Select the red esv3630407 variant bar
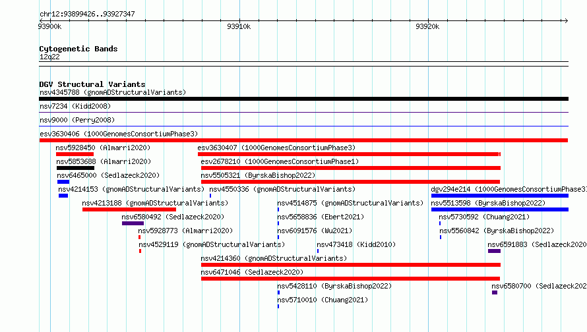The image size is (587, 332). [x=350, y=154]
